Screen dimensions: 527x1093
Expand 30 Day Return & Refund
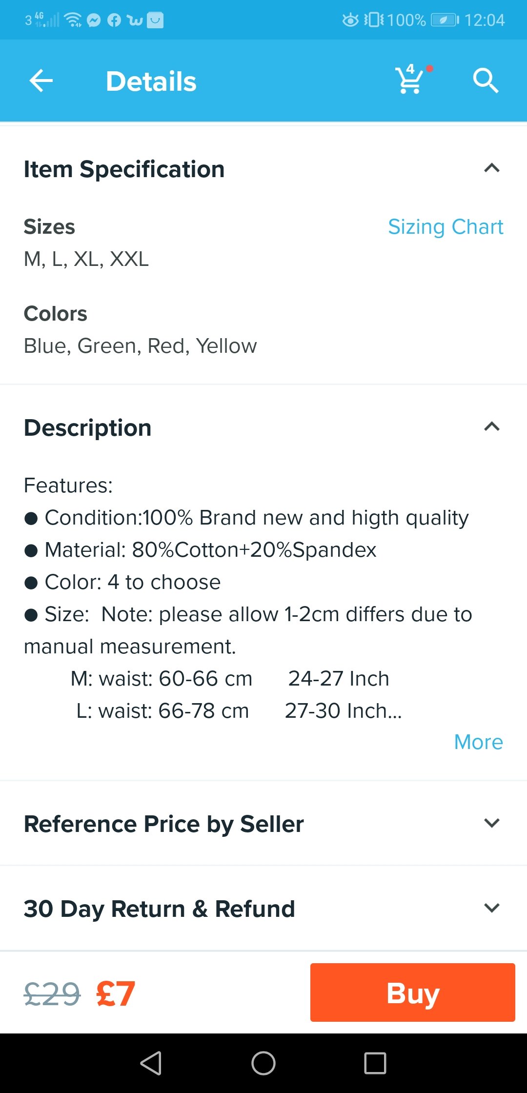491,909
